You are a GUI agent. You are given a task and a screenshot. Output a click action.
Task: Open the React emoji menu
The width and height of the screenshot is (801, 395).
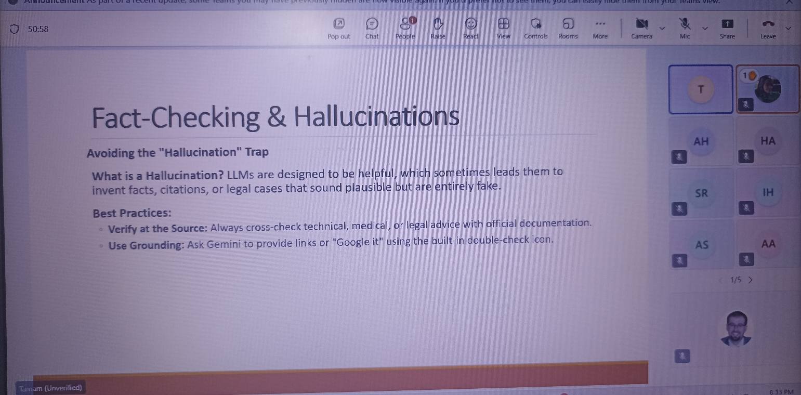click(470, 28)
